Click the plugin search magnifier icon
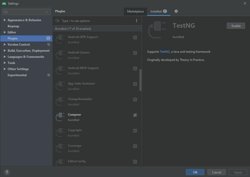The image size is (250, 177). [x=57, y=21]
